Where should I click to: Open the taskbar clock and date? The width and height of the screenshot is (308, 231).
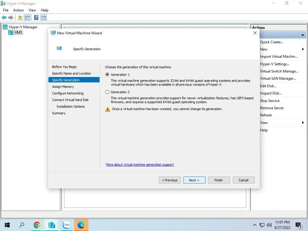pyautogui.click(x=282, y=225)
